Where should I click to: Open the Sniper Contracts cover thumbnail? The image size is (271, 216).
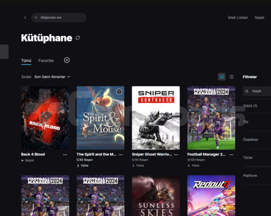pyautogui.click(x=156, y=118)
